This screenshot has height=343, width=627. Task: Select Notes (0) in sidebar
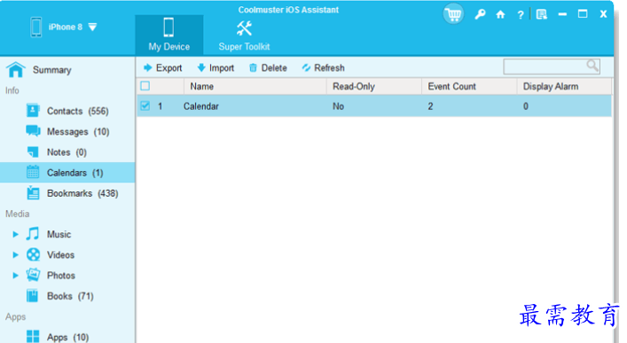coord(67,152)
